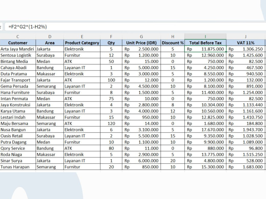
Task: Click Qory Service's category cell ATK
Action: (x=82, y=148)
